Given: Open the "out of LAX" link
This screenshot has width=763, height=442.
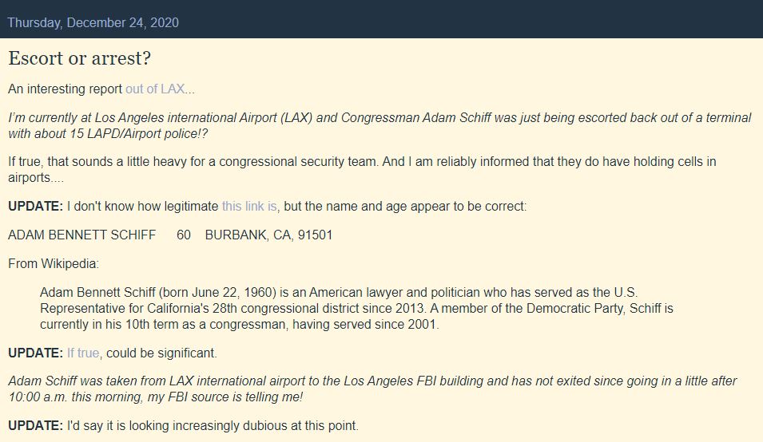Looking at the screenshot, I should [155, 89].
